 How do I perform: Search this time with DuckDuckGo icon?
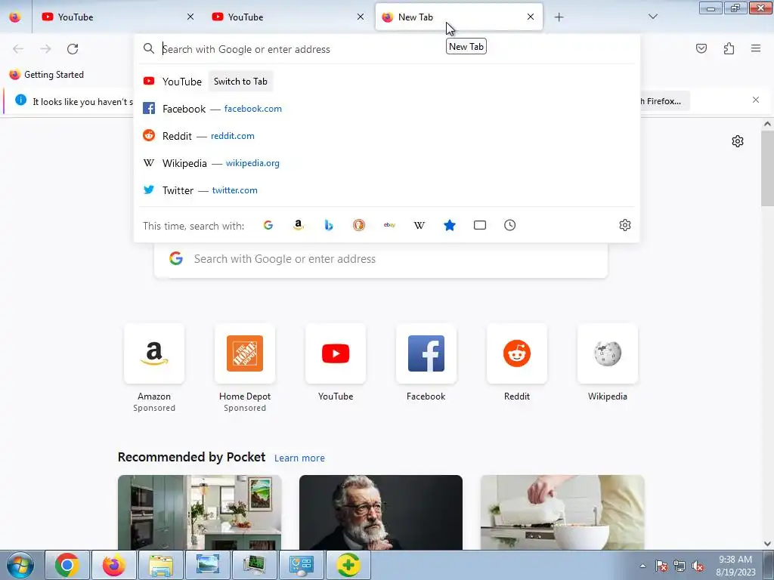359,225
